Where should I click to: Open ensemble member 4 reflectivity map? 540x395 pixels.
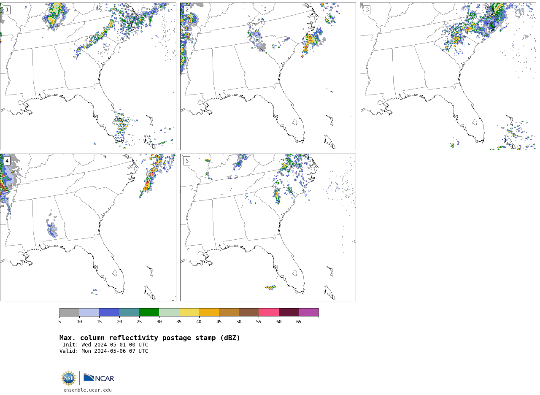point(88,227)
